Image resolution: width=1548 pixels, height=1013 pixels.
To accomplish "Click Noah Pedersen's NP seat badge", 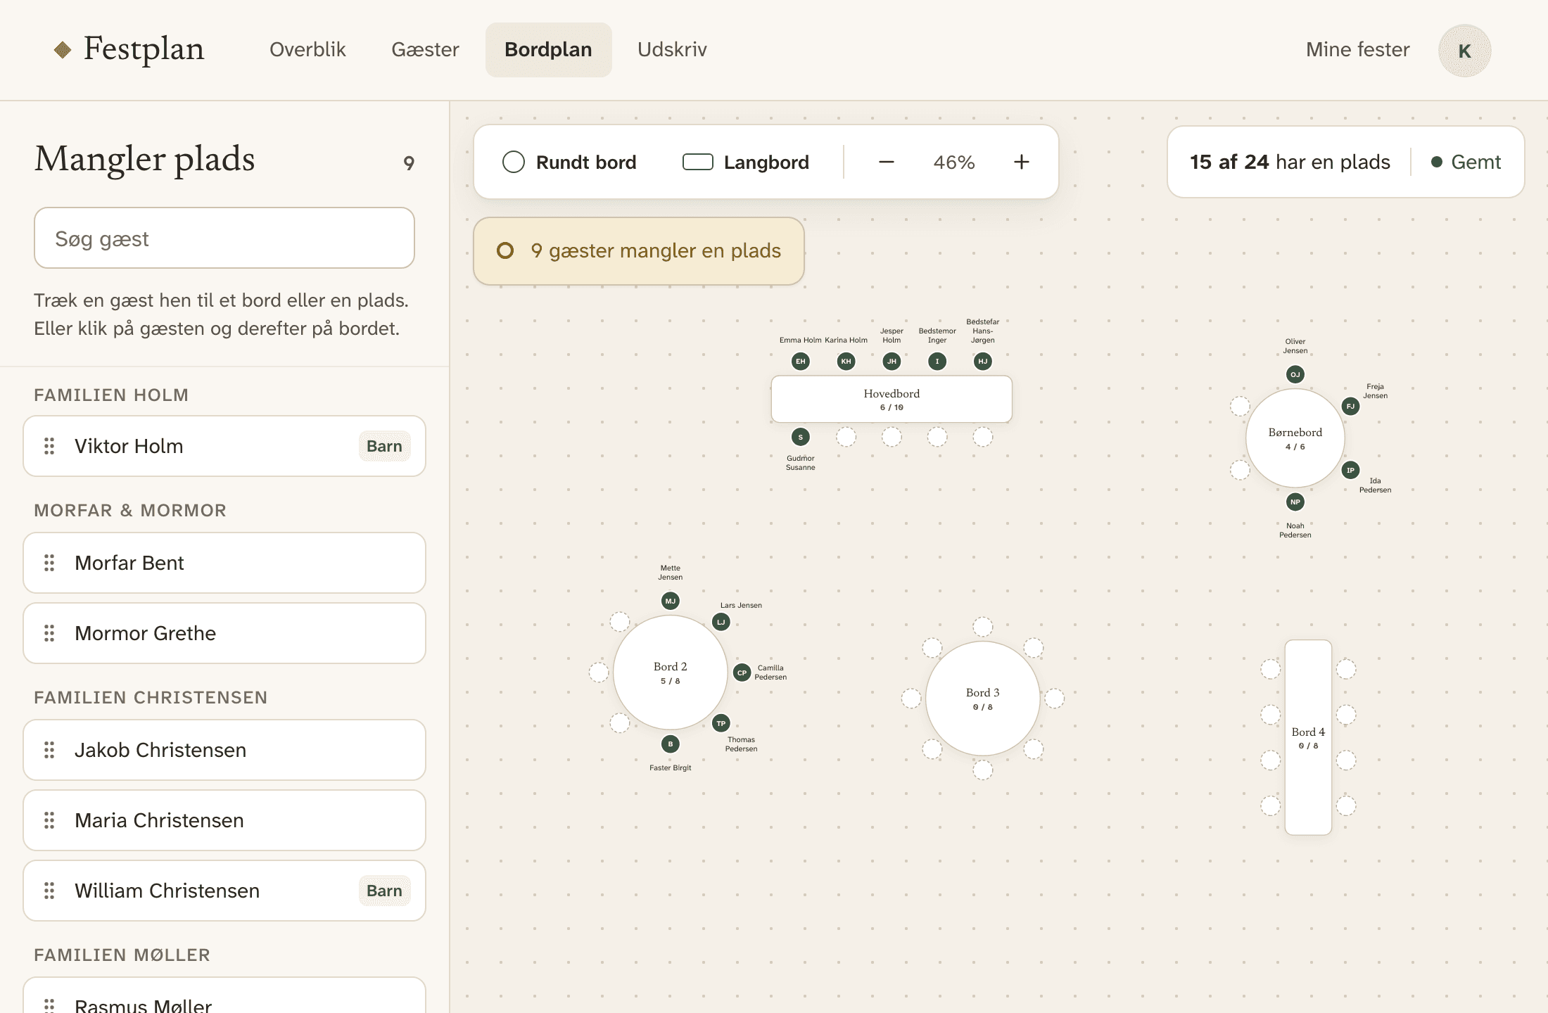I will pos(1295,502).
